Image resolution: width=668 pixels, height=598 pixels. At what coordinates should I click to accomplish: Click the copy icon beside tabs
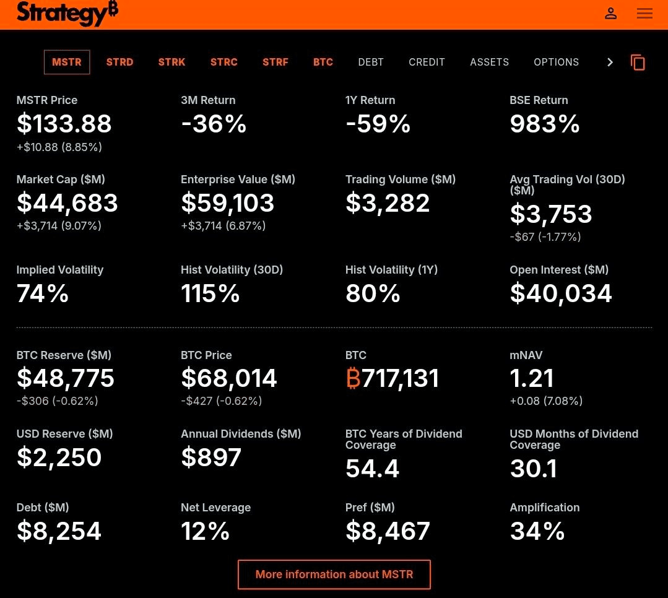638,63
